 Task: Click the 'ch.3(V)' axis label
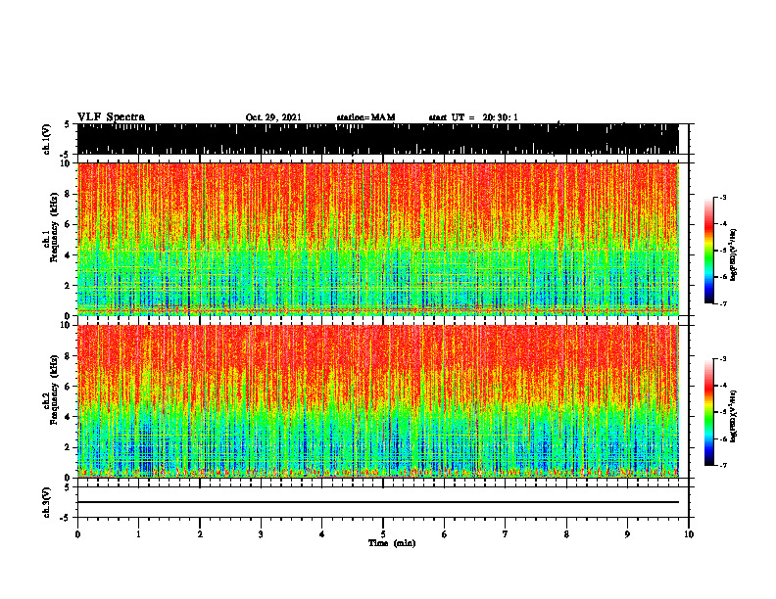(x=47, y=503)
